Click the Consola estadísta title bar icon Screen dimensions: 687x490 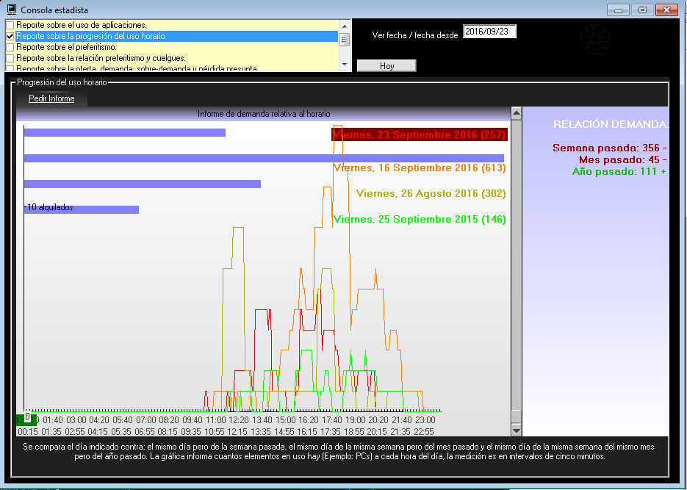[12, 10]
